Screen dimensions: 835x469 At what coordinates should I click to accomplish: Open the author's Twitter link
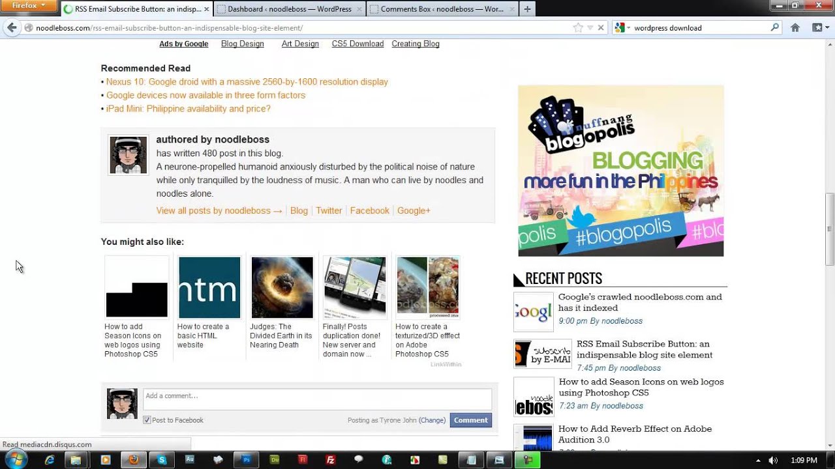[x=329, y=210]
